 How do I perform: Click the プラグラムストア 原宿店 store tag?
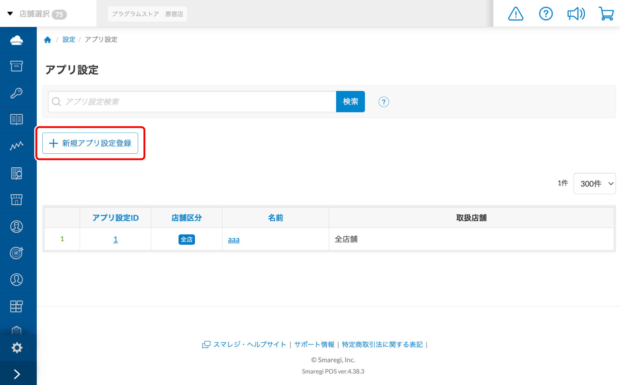click(147, 14)
